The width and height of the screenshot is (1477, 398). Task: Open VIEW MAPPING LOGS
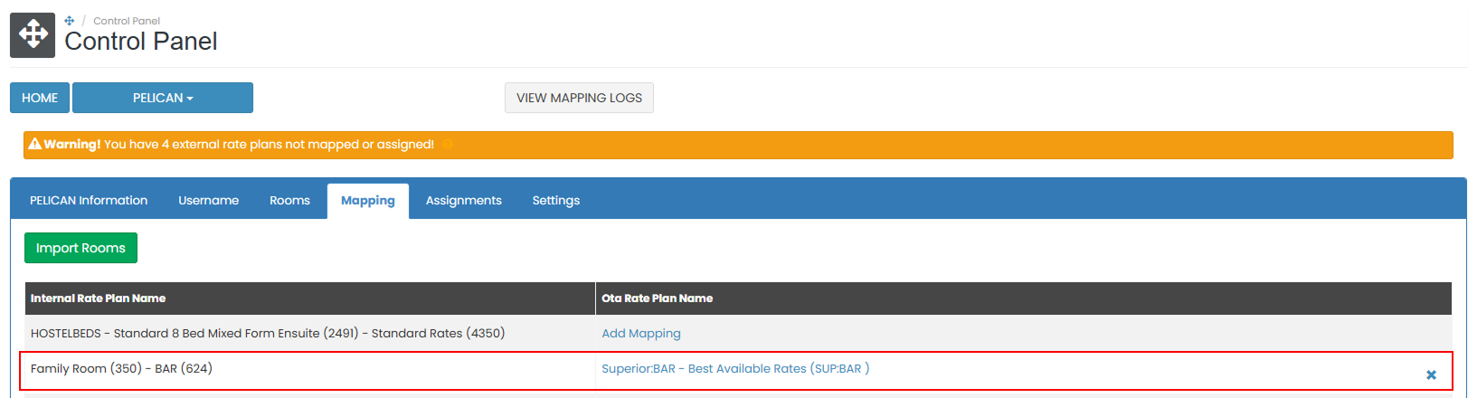(579, 98)
